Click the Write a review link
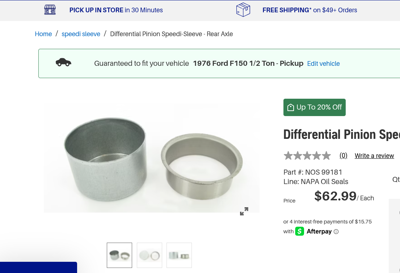 pyautogui.click(x=374, y=155)
